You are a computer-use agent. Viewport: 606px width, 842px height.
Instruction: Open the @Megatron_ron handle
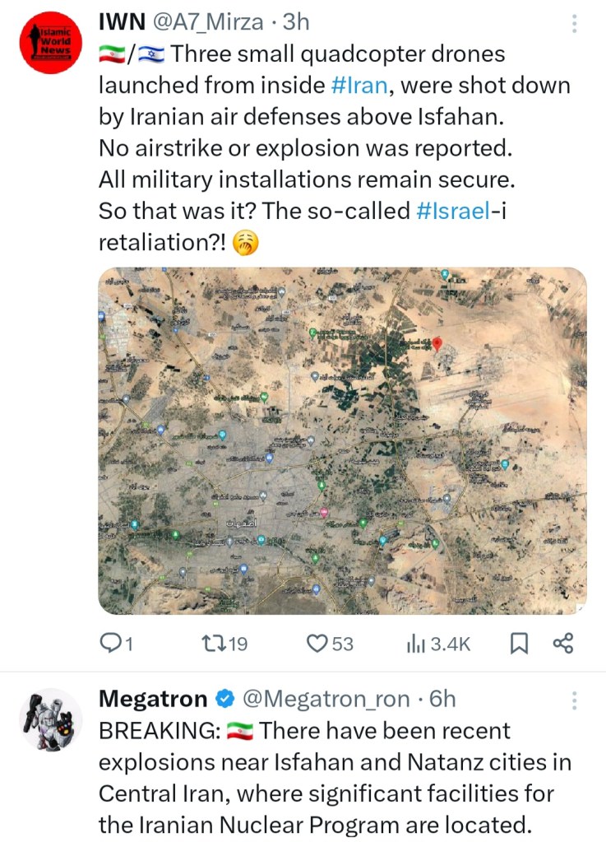[326, 700]
